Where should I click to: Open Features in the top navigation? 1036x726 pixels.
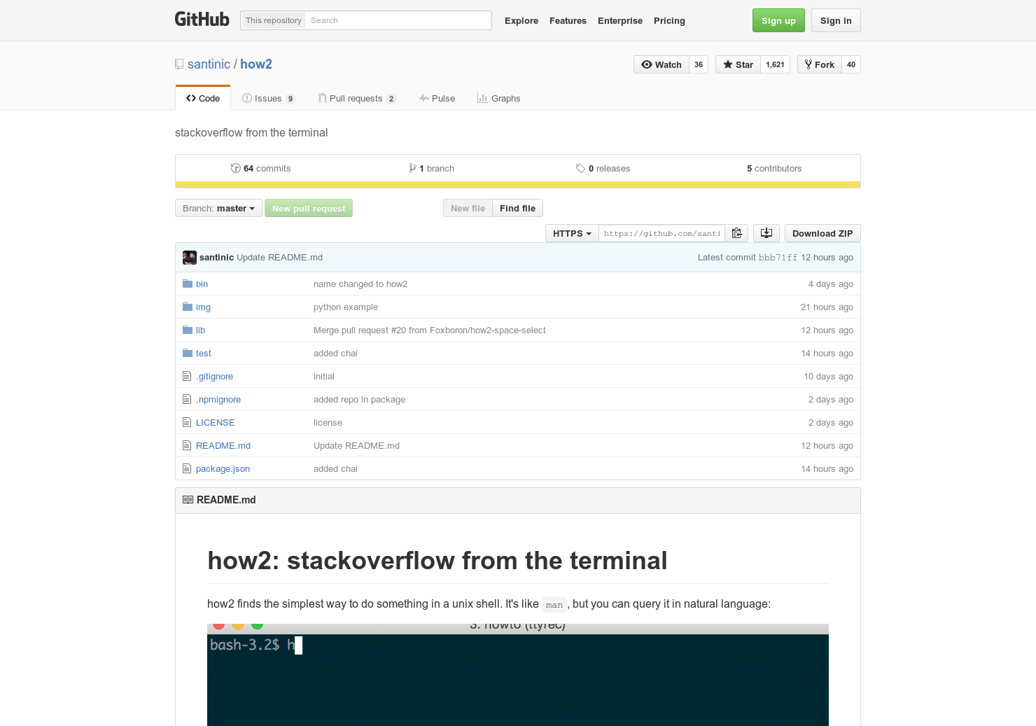tap(568, 20)
